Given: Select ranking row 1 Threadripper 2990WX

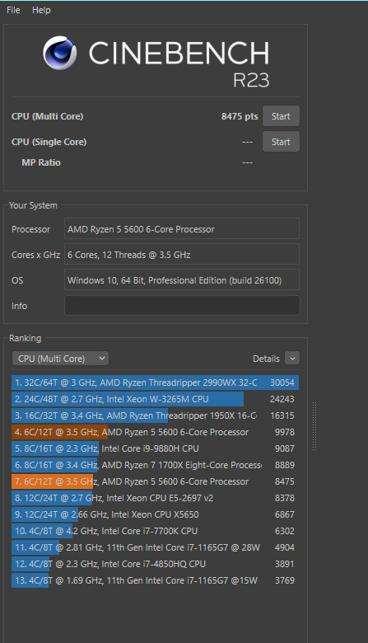Looking at the screenshot, I should pos(155,383).
